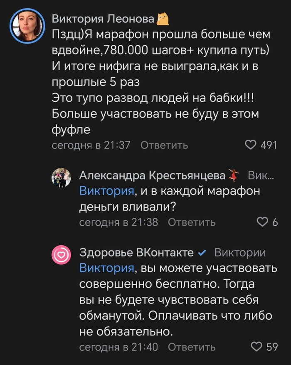Like Здоровье ВКонтакте's reply with heart icon

pyautogui.click(x=258, y=346)
